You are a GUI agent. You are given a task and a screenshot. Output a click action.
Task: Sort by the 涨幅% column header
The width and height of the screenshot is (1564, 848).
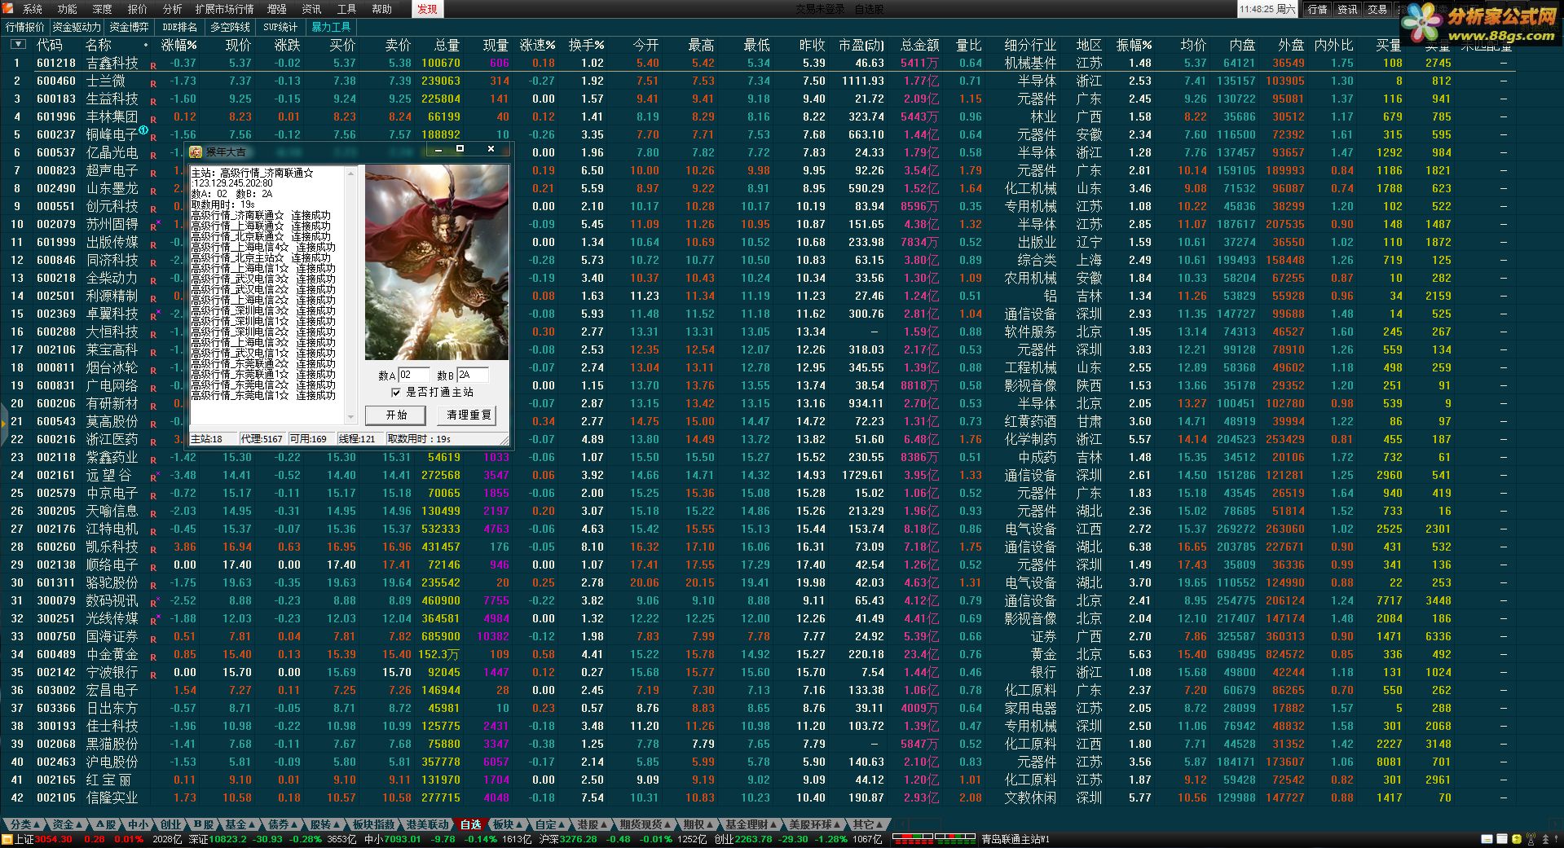click(x=179, y=45)
